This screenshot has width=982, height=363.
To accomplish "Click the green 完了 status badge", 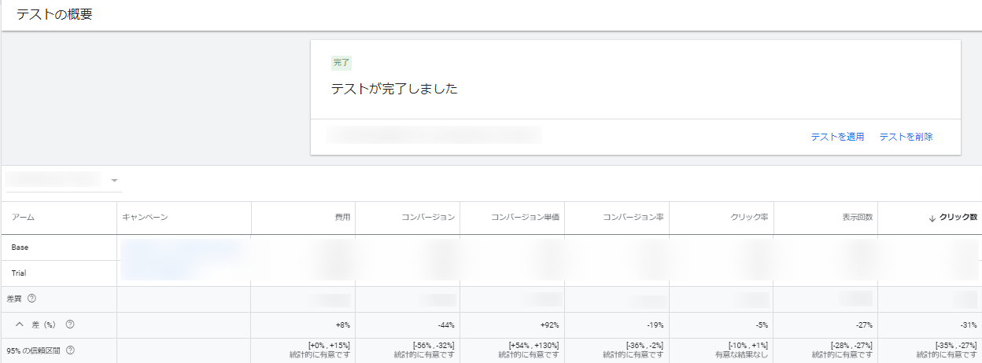I will pyautogui.click(x=341, y=63).
